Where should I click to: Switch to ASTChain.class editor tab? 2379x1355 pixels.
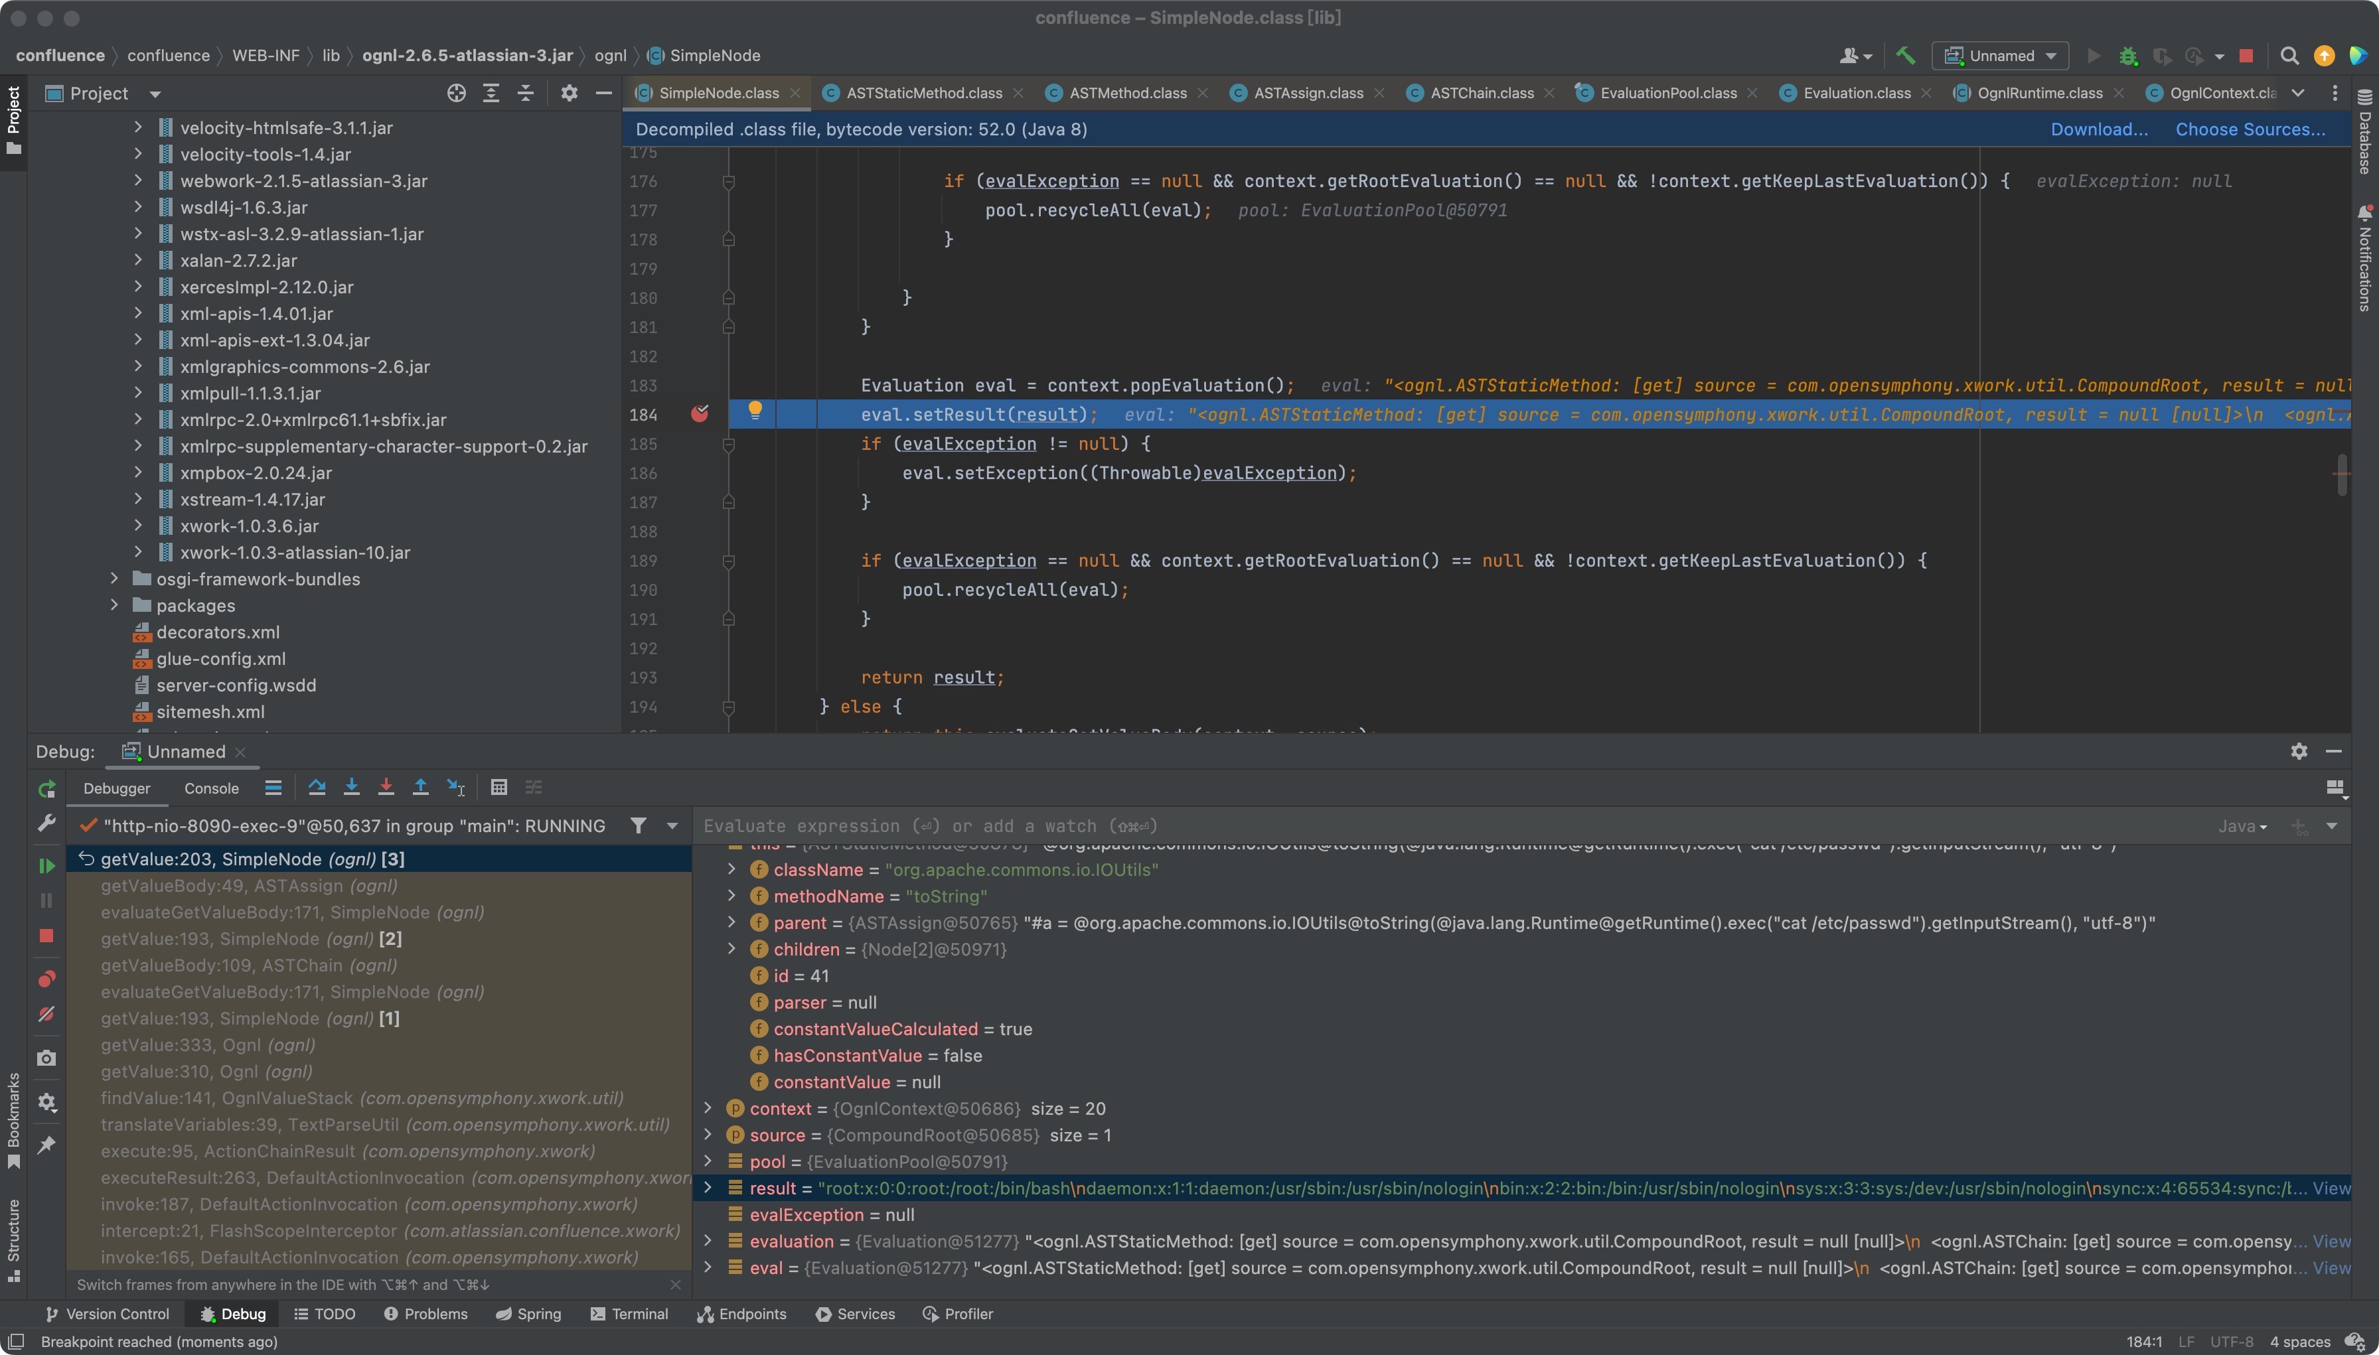pyautogui.click(x=1481, y=93)
